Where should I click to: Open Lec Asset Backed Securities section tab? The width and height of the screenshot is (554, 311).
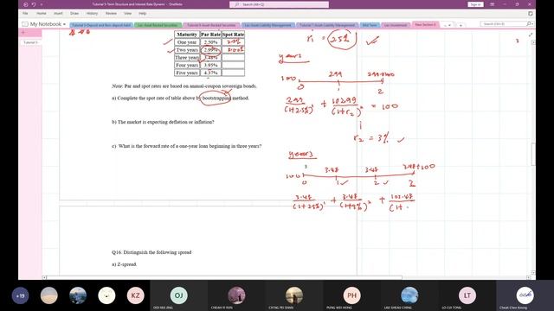pos(158,25)
